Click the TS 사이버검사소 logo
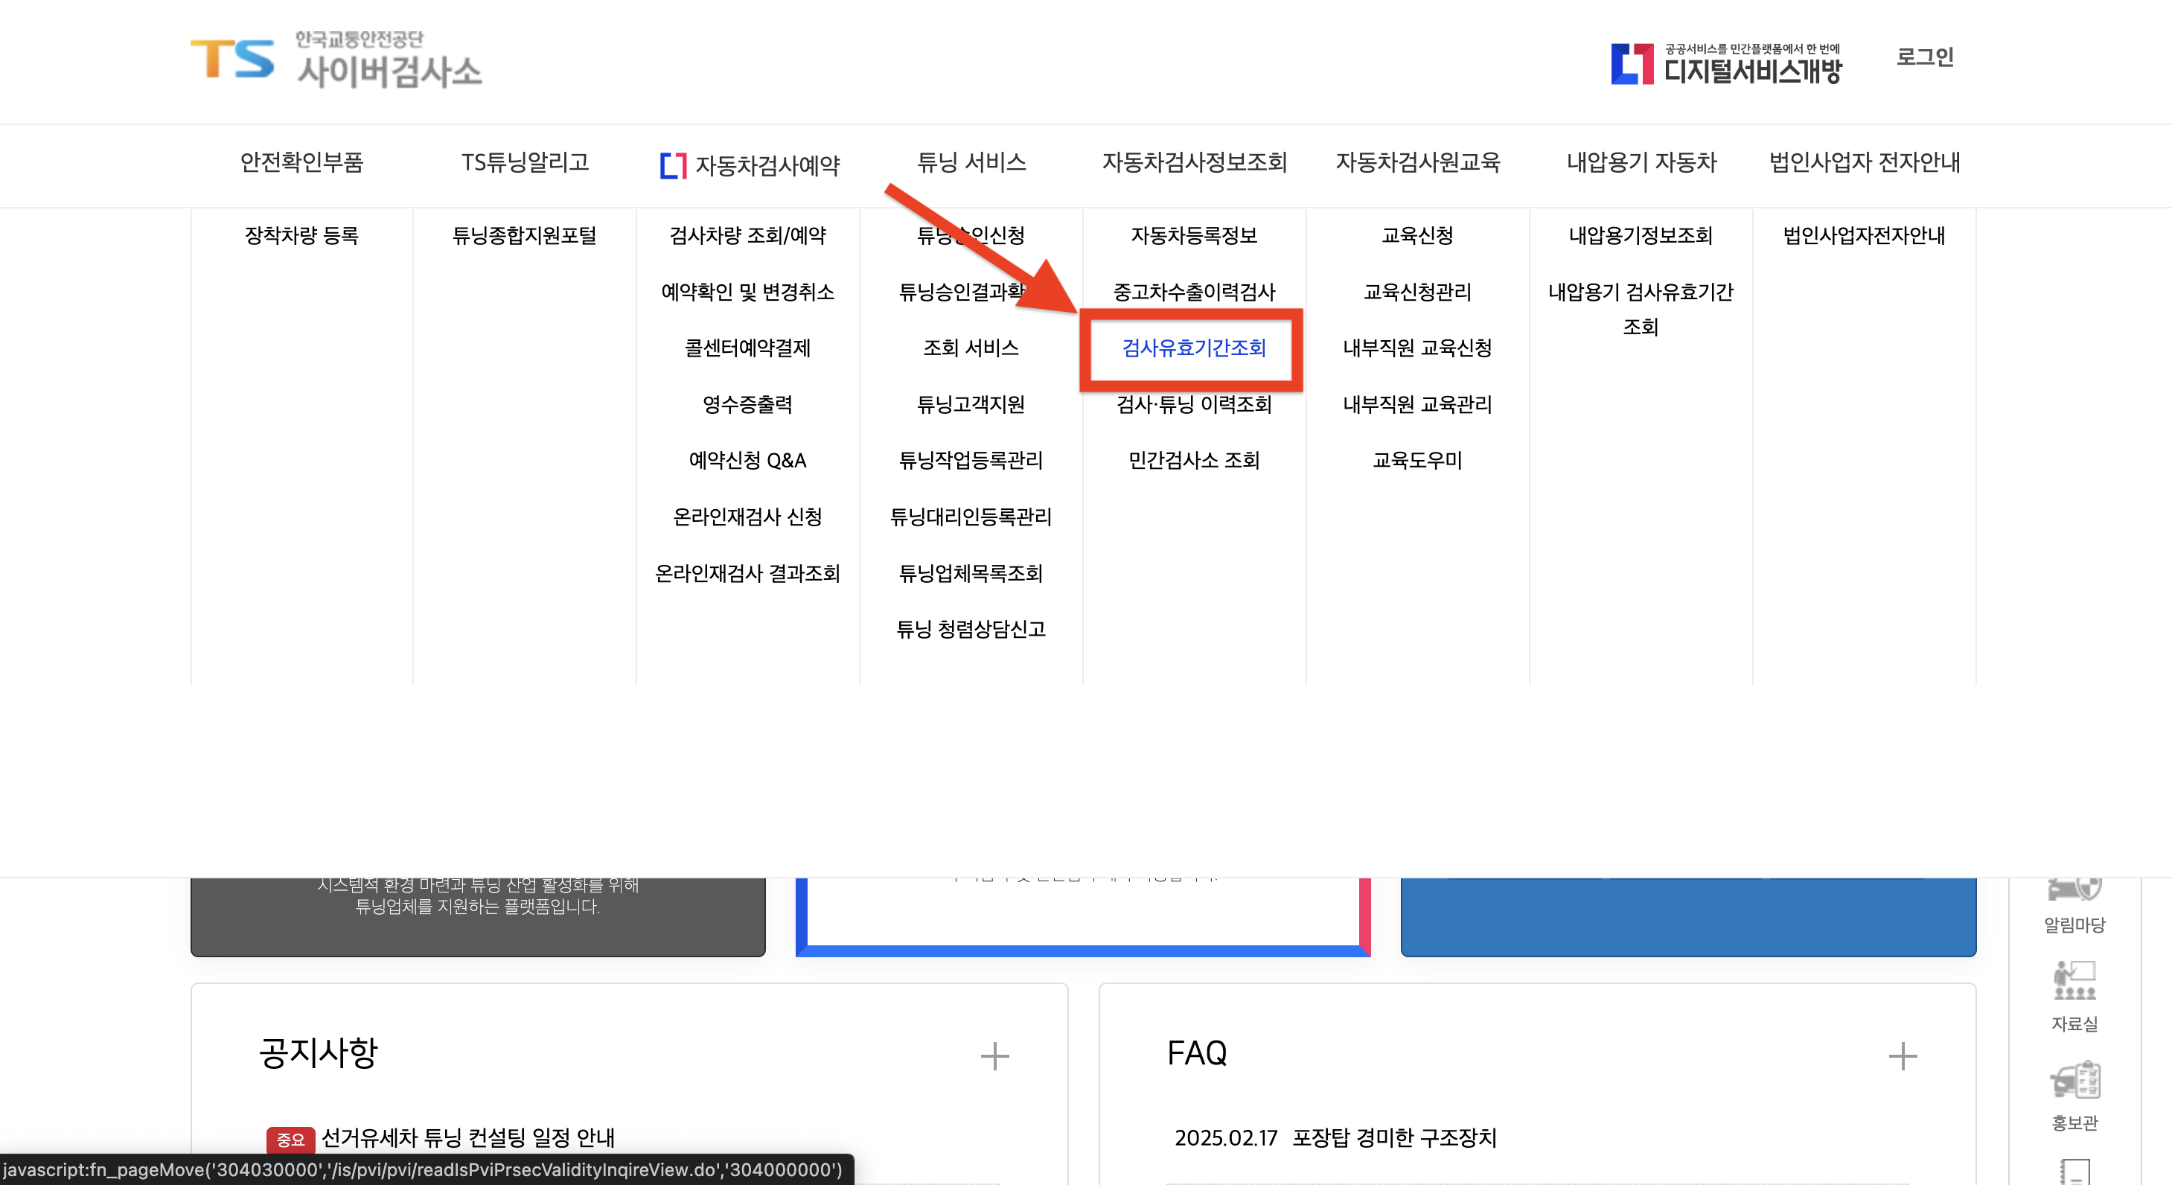The width and height of the screenshot is (2172, 1185). (337, 61)
